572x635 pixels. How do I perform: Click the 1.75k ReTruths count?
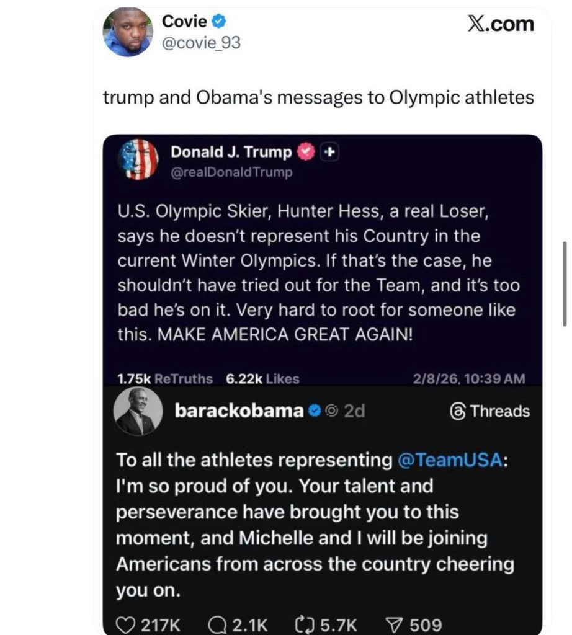(x=164, y=378)
